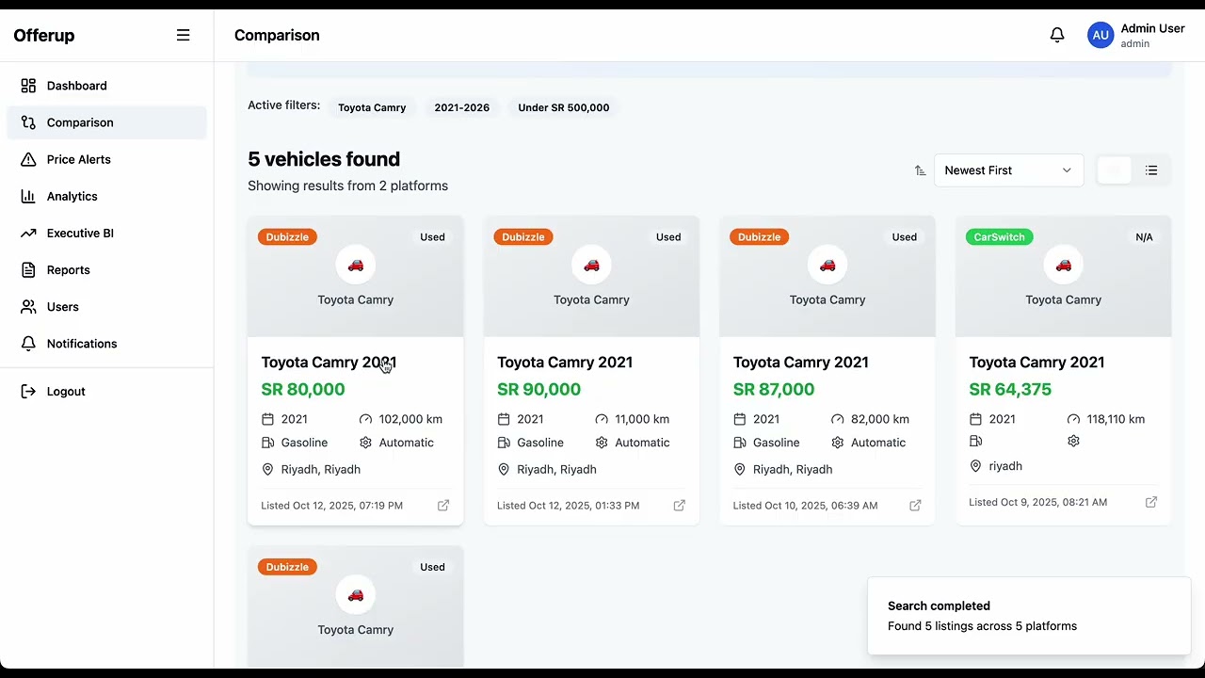Click the Offerup logo text
Viewport: 1205px width, 678px height.
click(44, 36)
